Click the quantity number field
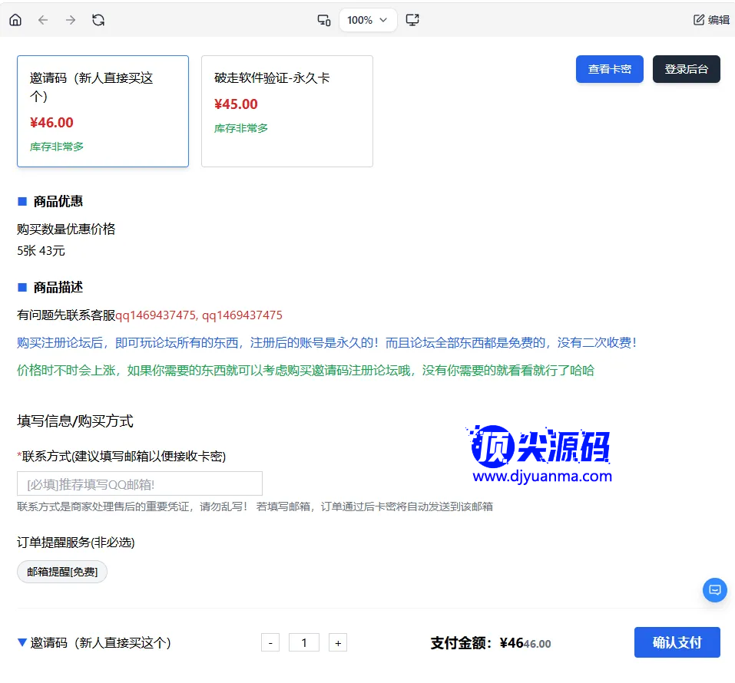Viewport: 735px width, 683px height. click(304, 643)
